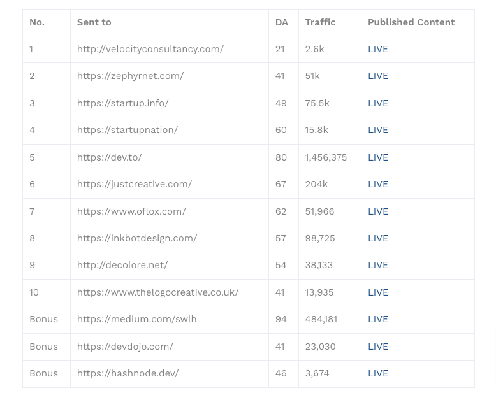The width and height of the screenshot is (496, 393).
Task: Open LIVE link for startup.info row
Action: coord(378,103)
